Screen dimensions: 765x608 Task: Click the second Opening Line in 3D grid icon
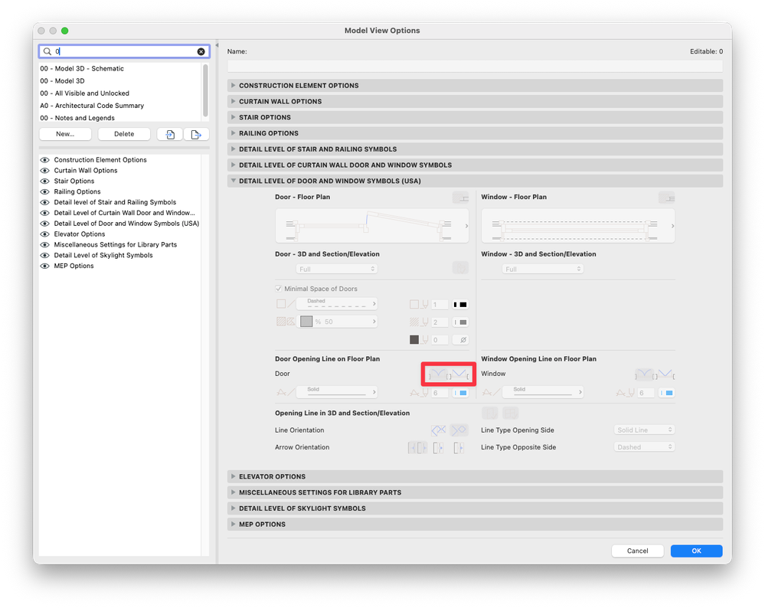coord(510,414)
